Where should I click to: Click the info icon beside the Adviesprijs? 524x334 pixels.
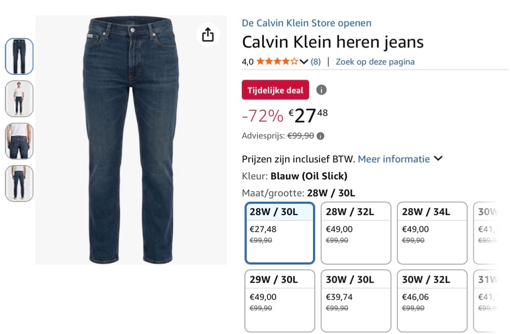[x=320, y=136]
